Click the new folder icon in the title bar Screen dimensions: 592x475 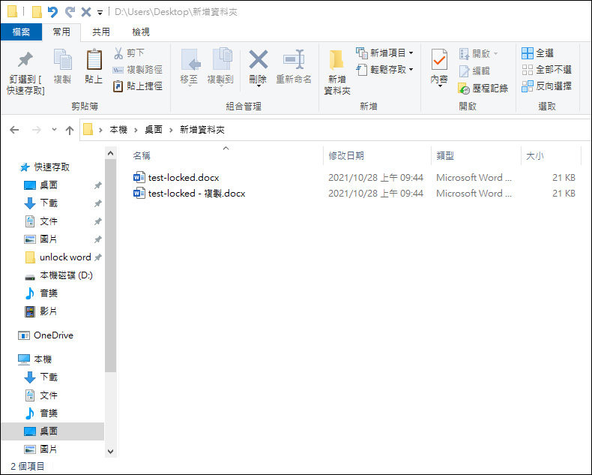(x=37, y=12)
